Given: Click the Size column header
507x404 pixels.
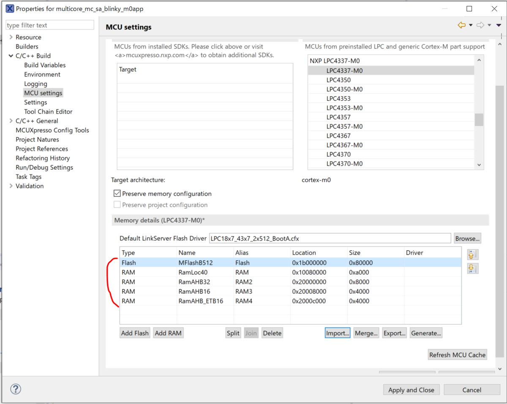Looking at the screenshot, I should (x=376, y=252).
